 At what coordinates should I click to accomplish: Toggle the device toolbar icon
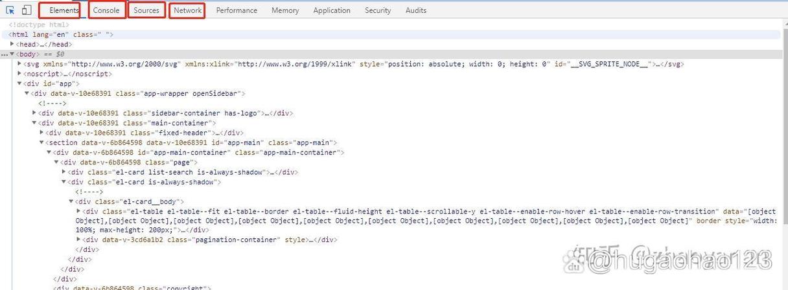27,10
